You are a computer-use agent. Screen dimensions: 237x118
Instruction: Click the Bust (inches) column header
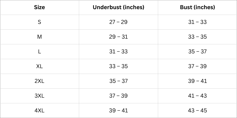197,7
